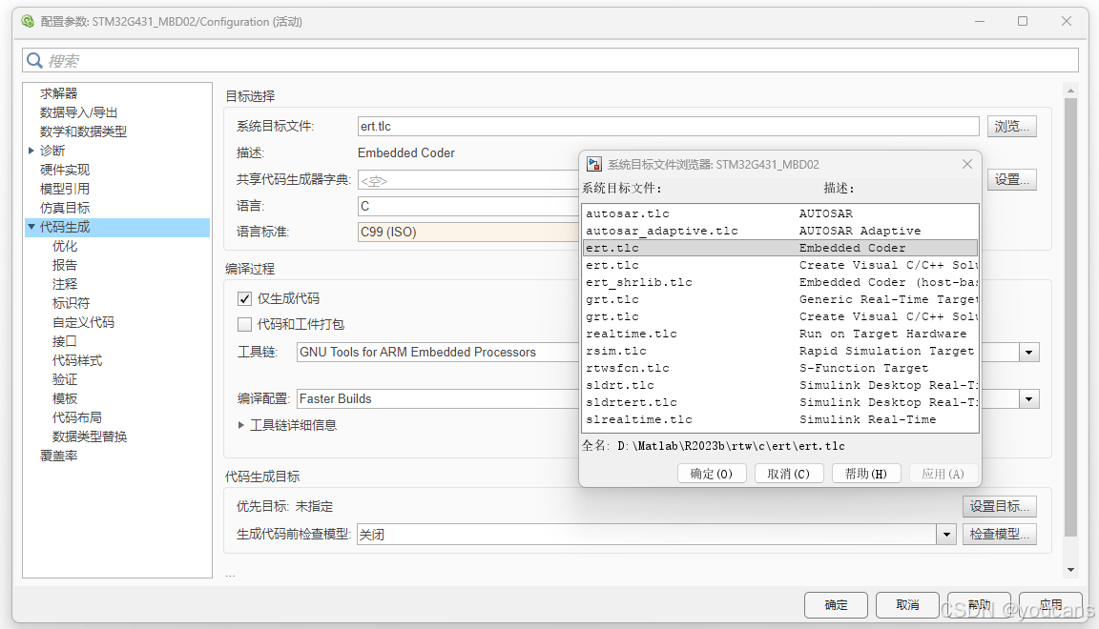This screenshot has height=629, width=1099.
Task: Click the scrollbar up arrow
Action: 1070,91
